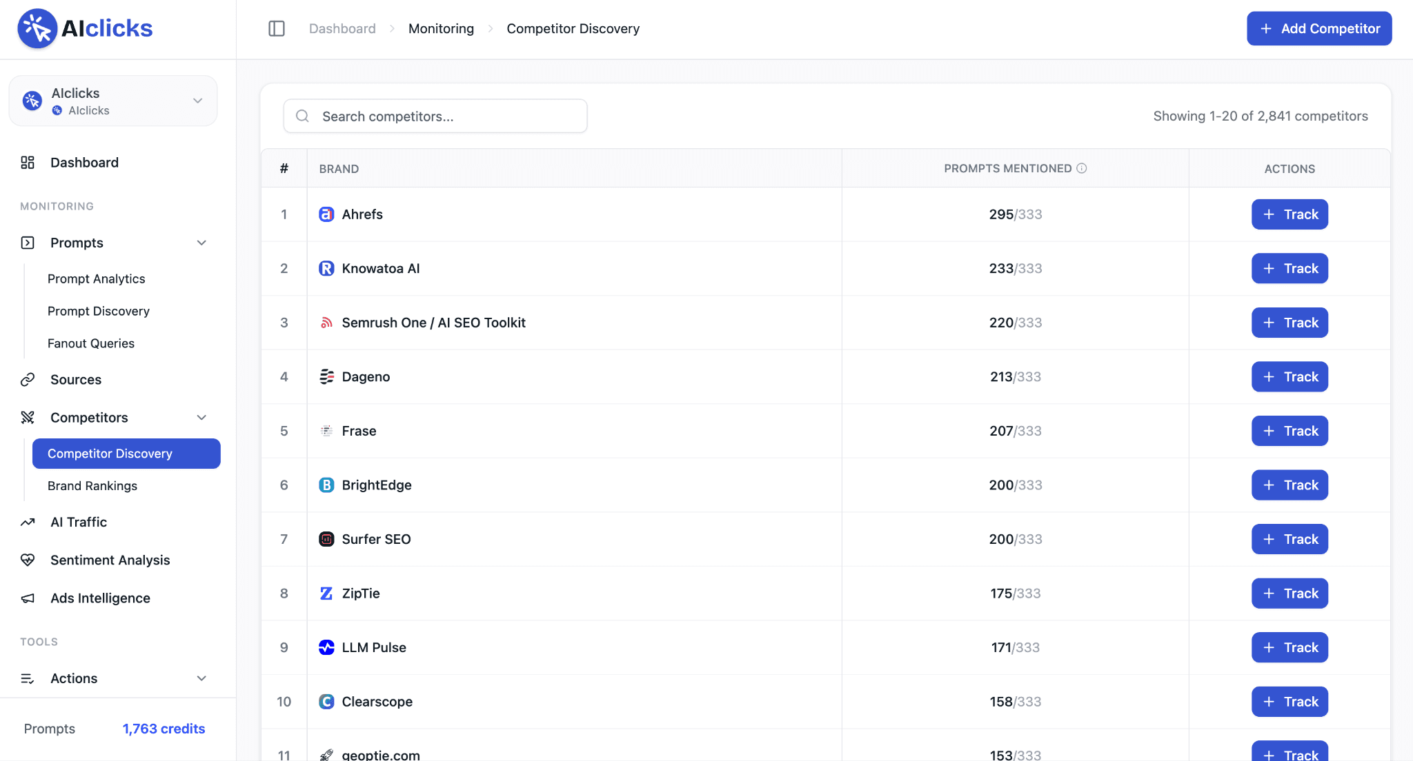This screenshot has width=1413, height=761.
Task: Focus the Search competitors input field
Action: pos(435,116)
